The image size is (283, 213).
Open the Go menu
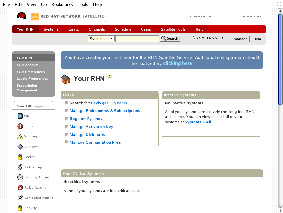(x=44, y=4)
